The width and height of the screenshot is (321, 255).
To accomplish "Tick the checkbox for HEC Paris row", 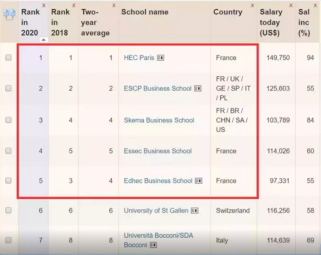I will point(8,58).
